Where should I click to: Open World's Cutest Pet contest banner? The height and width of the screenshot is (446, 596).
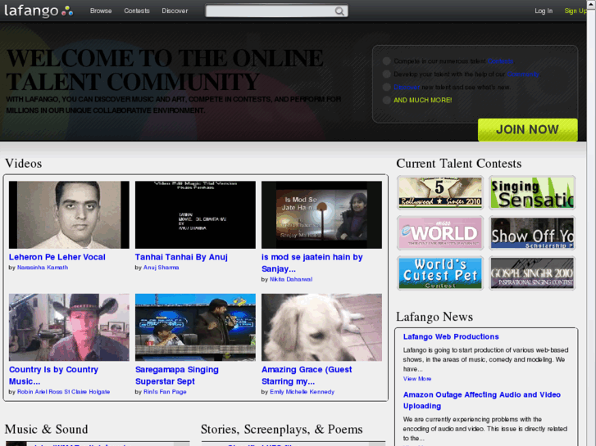(x=439, y=273)
